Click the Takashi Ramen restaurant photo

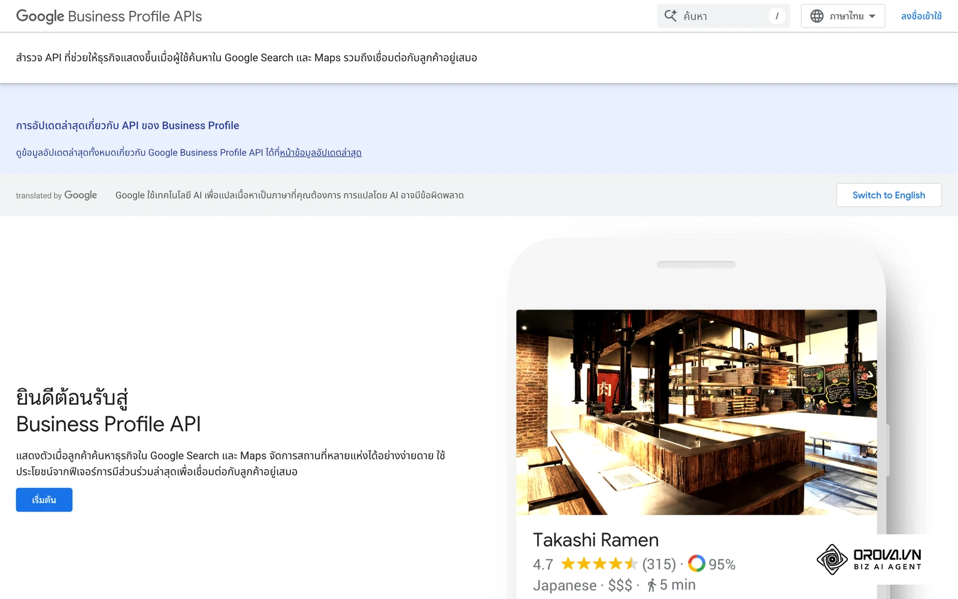pyautogui.click(x=696, y=412)
